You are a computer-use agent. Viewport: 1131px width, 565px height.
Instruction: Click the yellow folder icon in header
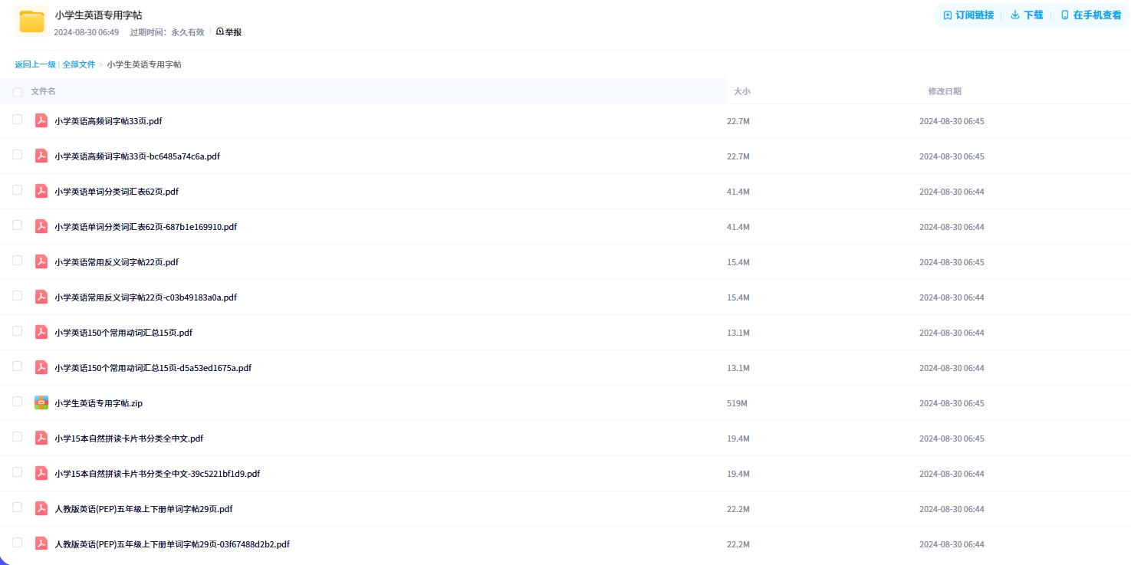31,21
